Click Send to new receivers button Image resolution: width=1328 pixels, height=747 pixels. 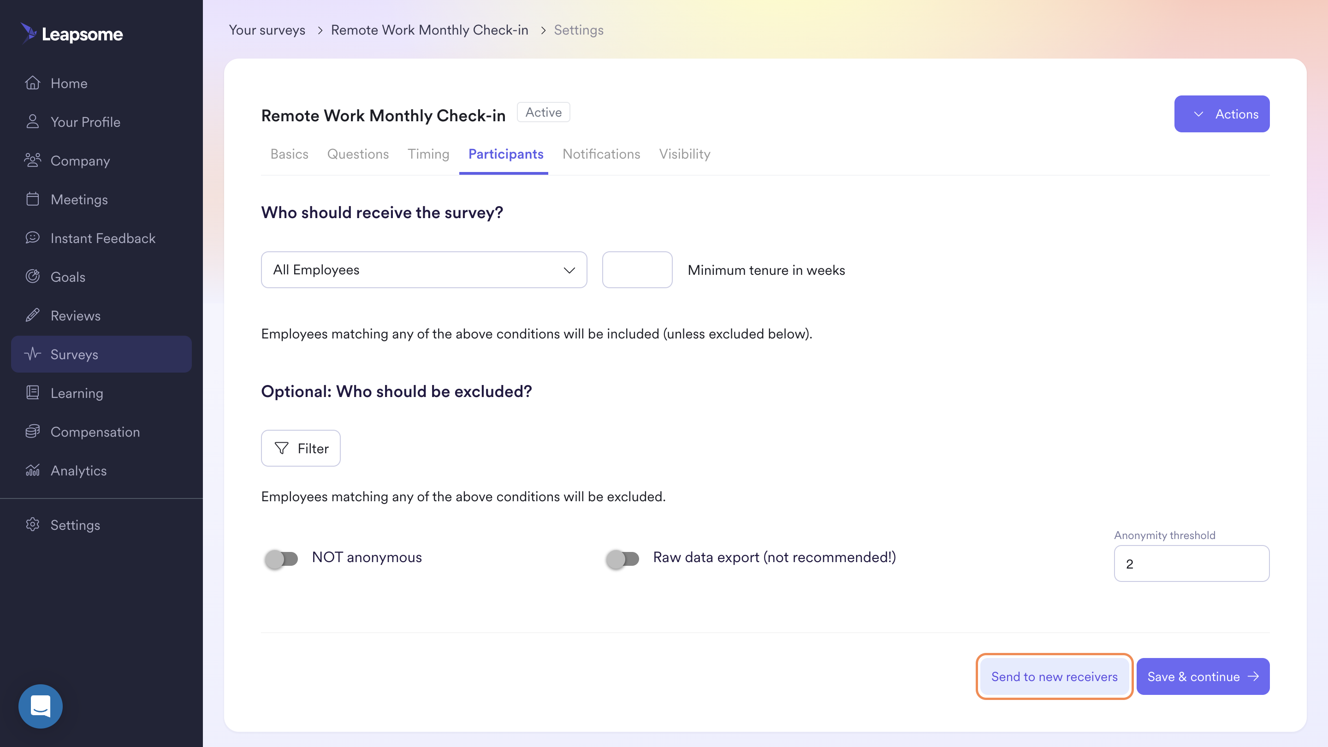[1054, 676]
